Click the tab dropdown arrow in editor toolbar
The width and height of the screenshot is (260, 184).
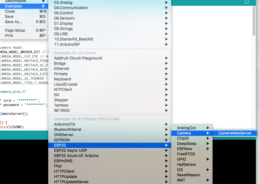coord(247,2)
